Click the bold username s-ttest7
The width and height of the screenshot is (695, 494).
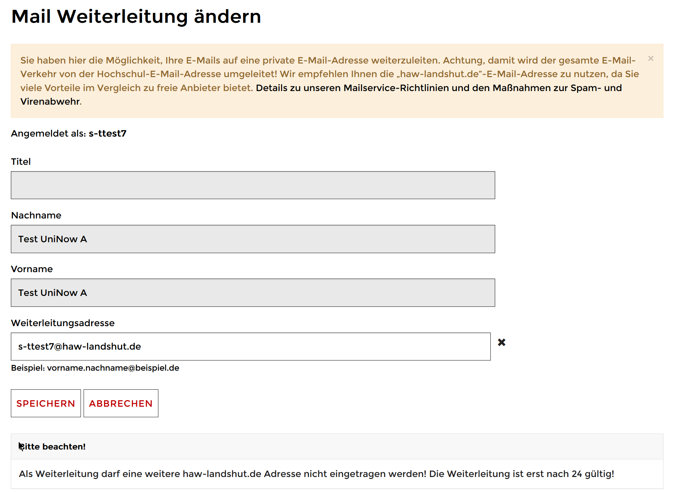click(x=107, y=133)
